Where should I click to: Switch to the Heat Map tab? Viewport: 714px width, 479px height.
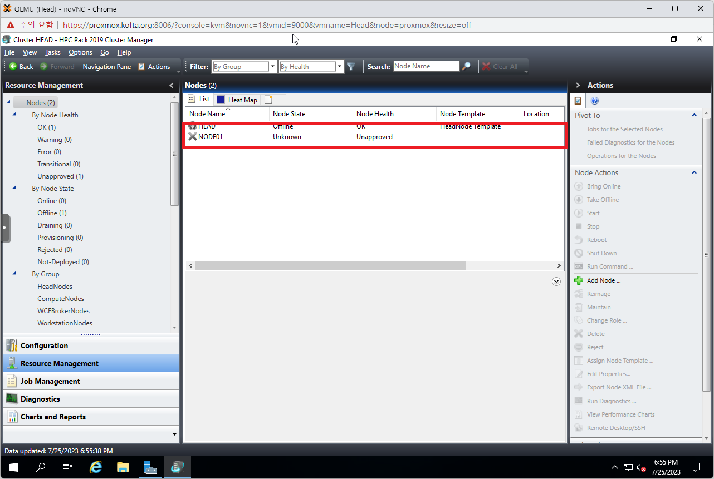(237, 100)
